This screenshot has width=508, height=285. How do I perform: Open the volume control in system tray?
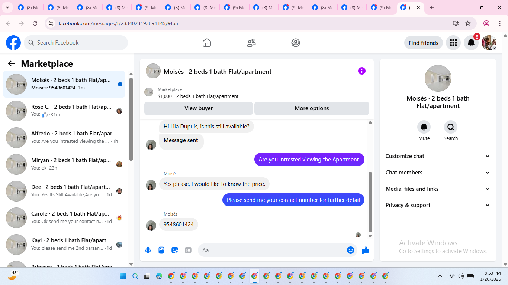coord(461,276)
